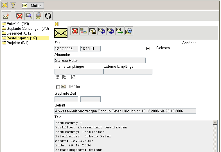Click the move message to folder icon
This screenshot has width=221, height=152.
click(x=84, y=31)
